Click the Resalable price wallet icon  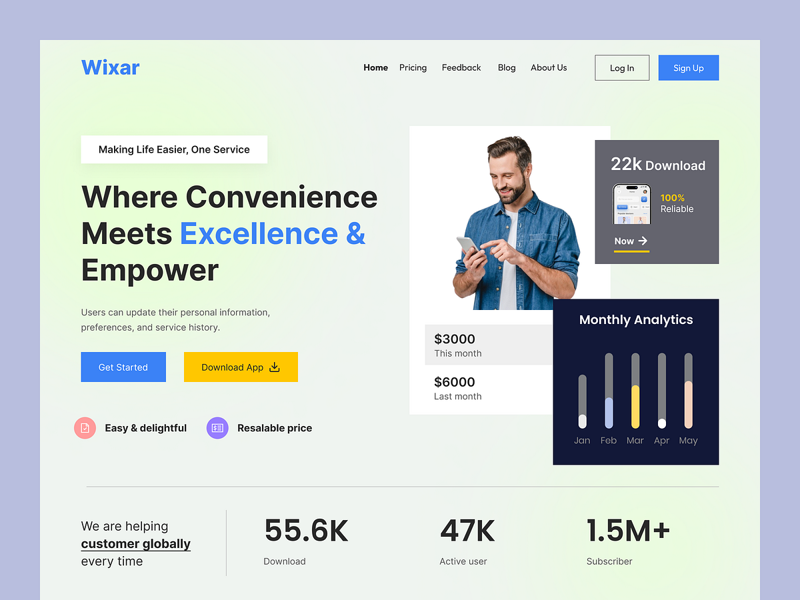[x=217, y=428]
